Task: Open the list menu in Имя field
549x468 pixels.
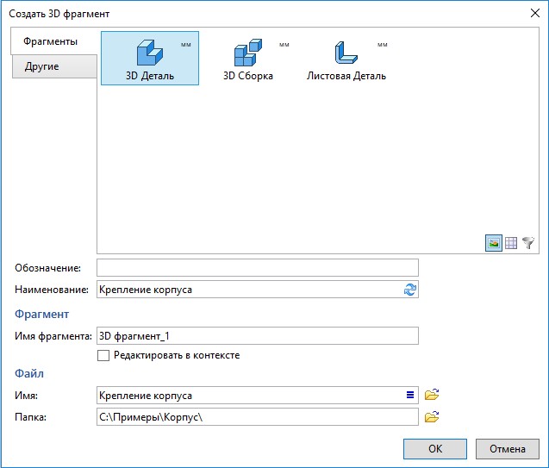Action: coord(410,396)
